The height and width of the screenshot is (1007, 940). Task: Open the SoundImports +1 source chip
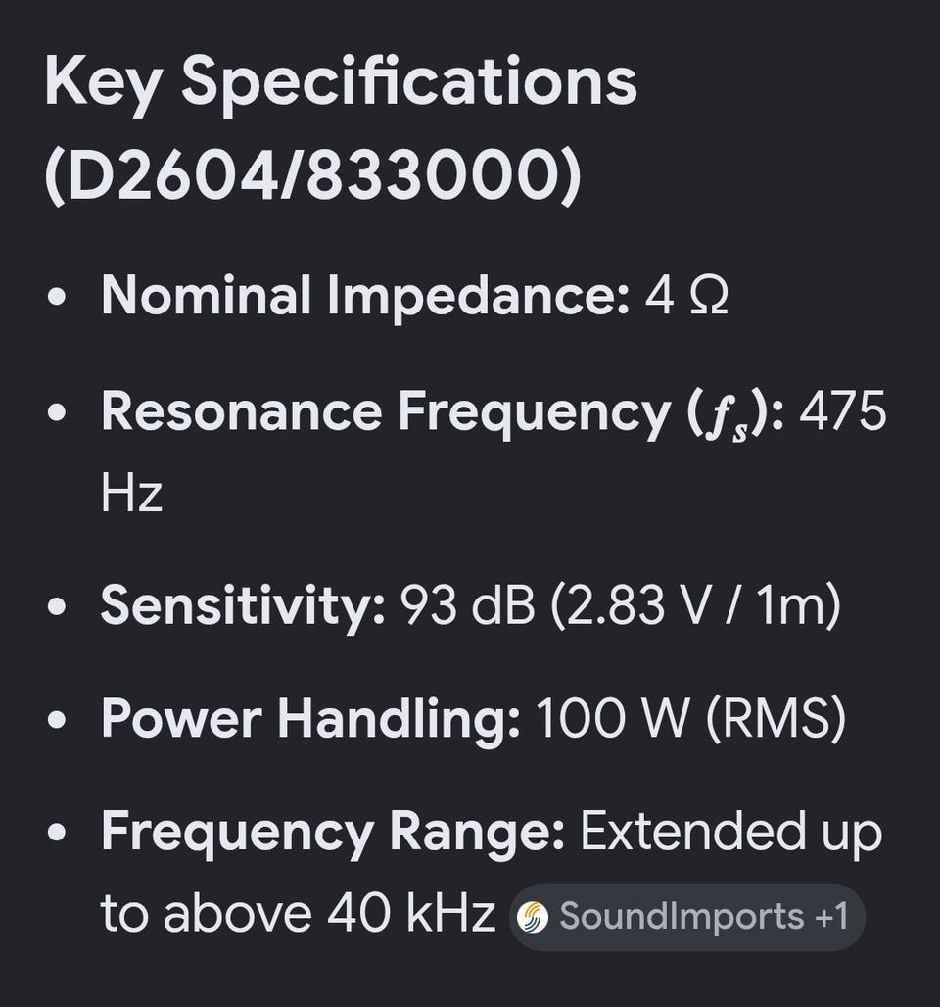[687, 917]
